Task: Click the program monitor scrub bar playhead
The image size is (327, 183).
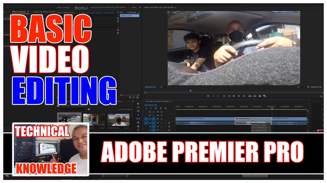Action: (x=190, y=90)
